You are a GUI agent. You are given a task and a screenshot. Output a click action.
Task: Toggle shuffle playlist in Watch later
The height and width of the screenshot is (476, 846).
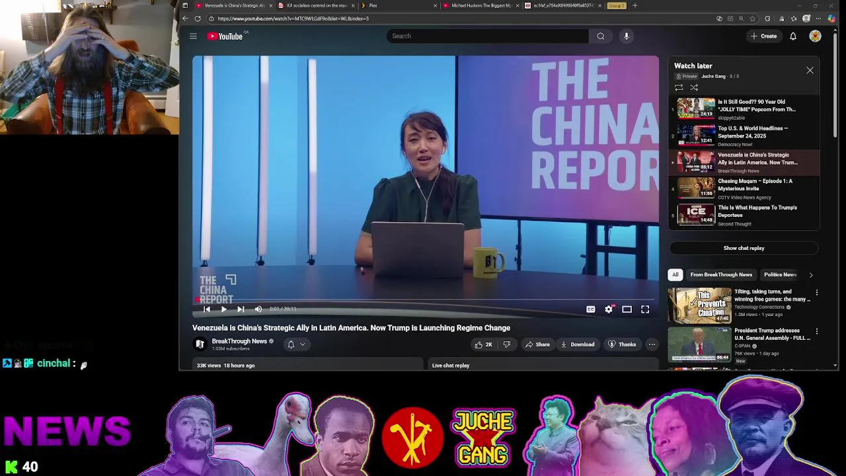(x=694, y=87)
